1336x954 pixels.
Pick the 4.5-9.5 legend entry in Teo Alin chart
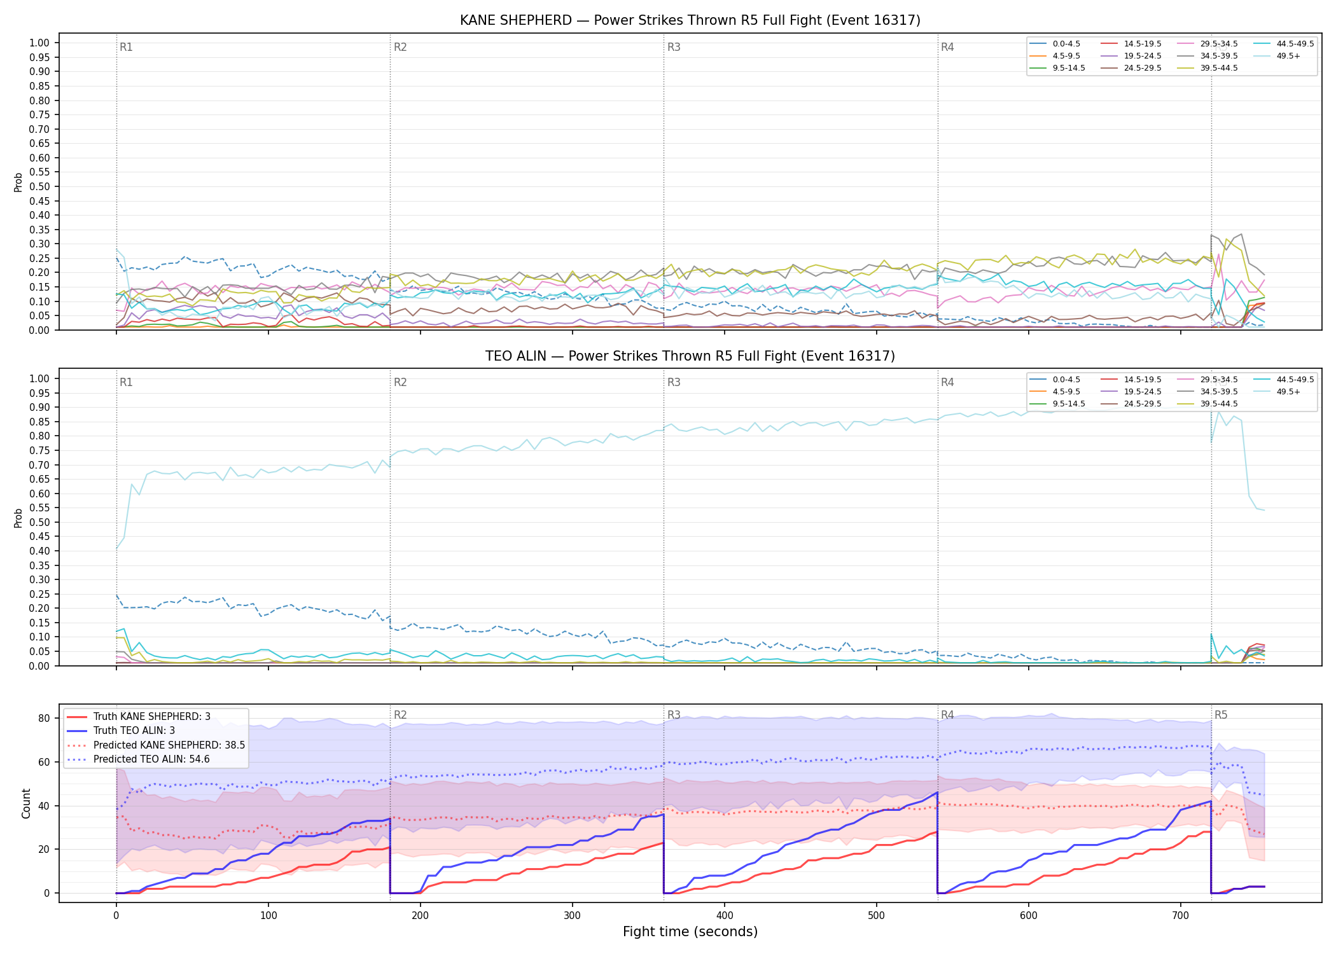point(1056,392)
